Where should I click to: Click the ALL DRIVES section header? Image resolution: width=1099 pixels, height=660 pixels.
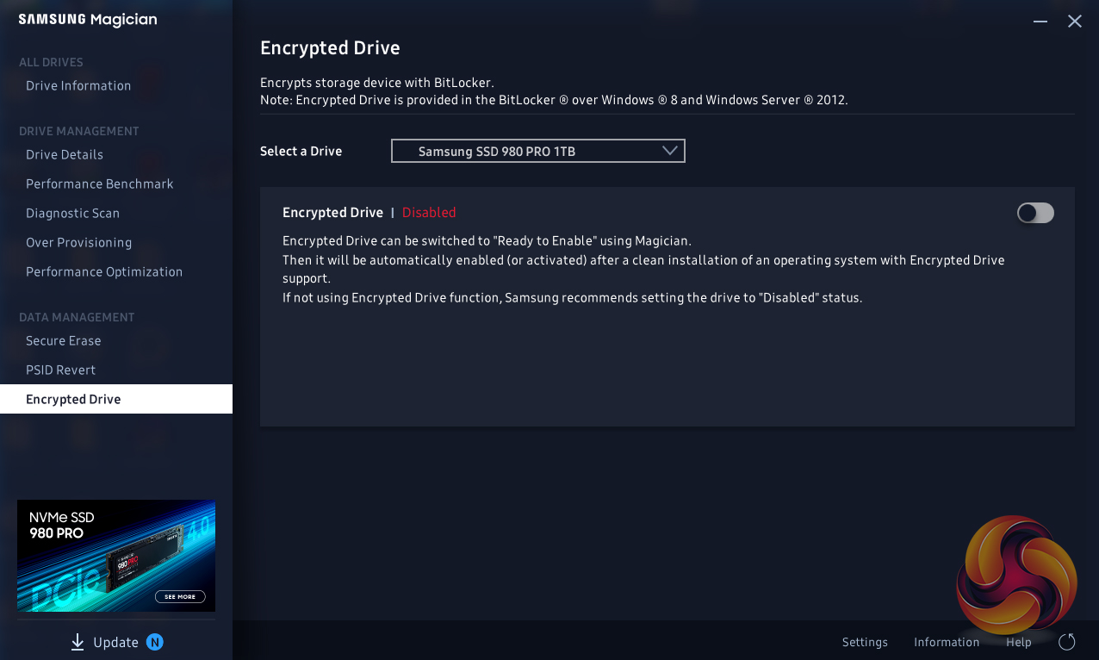[51, 62]
